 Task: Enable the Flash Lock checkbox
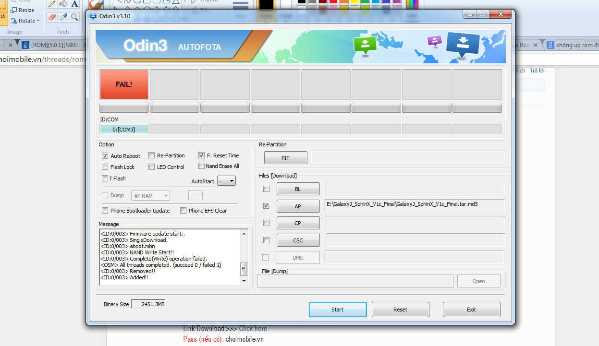tap(105, 167)
